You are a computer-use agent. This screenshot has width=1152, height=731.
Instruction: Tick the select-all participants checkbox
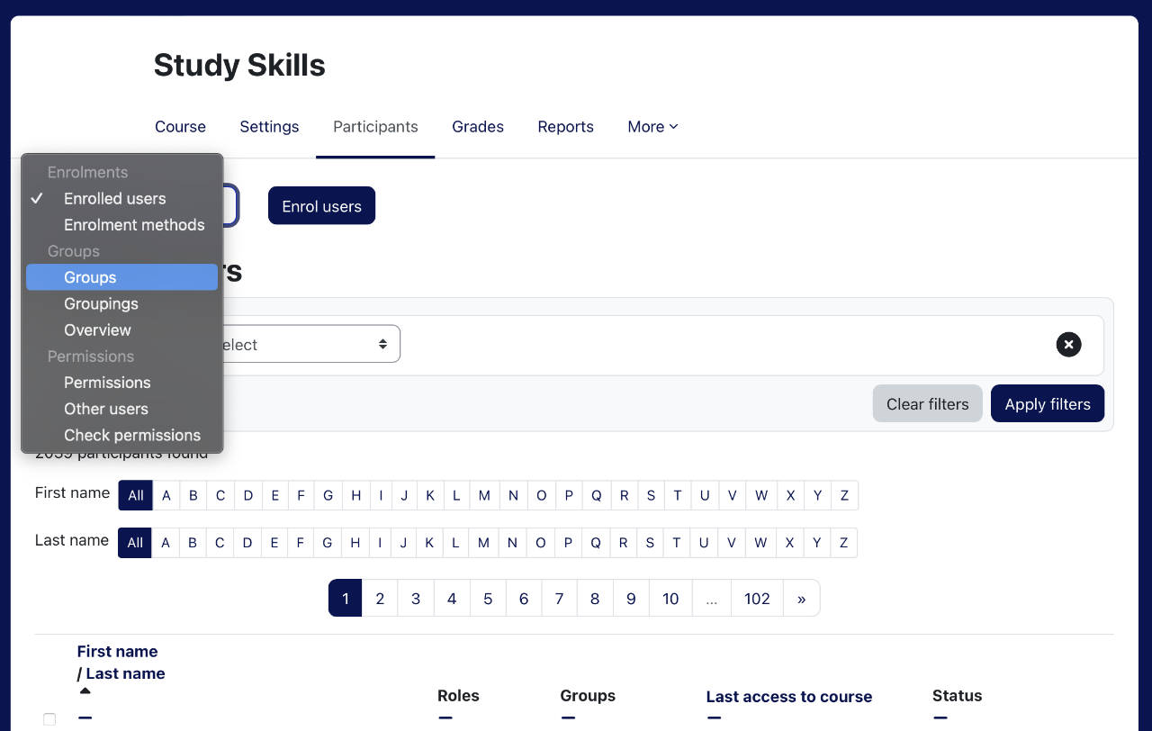click(x=49, y=719)
